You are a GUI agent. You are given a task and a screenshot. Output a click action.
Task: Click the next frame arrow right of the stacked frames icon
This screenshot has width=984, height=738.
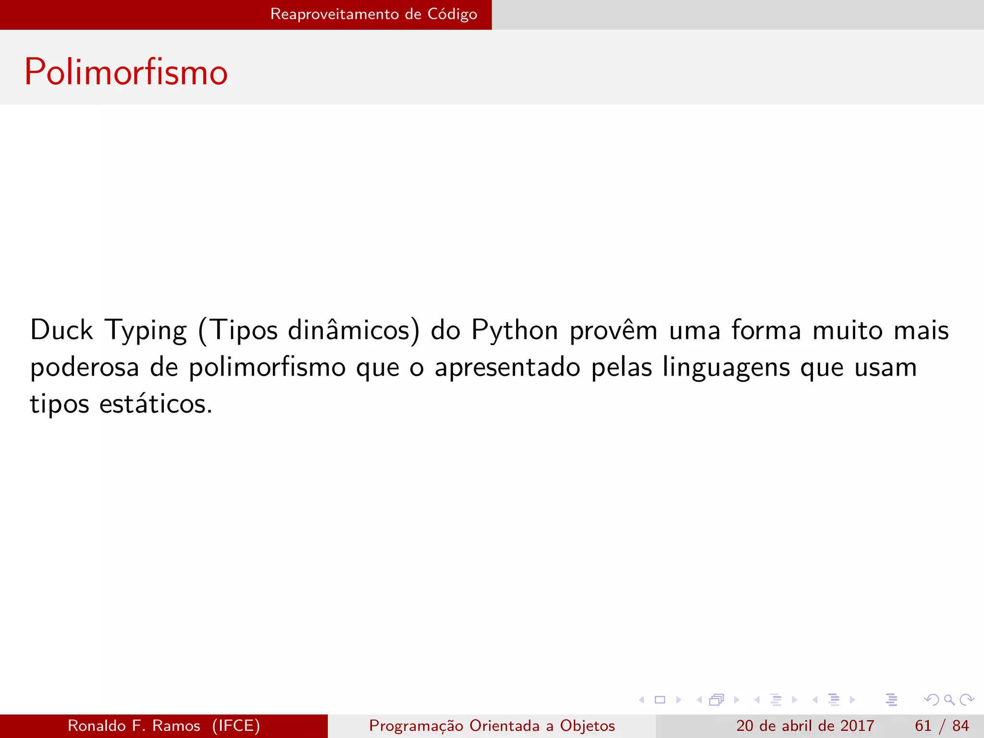pos(737,700)
